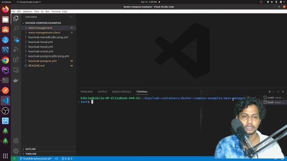Open Ubuntu Software in the dock
The height and width of the screenshot is (161, 287).
click(x=5, y=30)
